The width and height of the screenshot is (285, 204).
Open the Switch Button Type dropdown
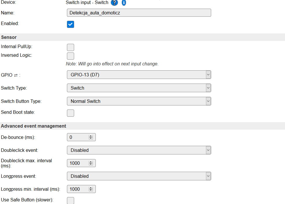(x=139, y=101)
